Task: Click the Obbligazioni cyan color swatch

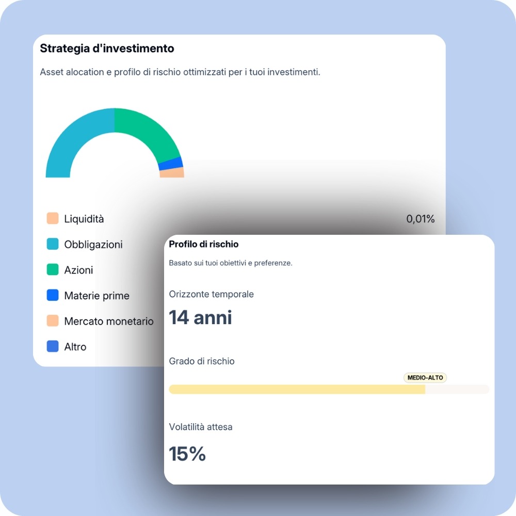Action: [x=53, y=244]
